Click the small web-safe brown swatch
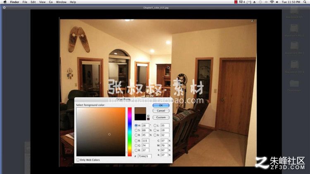Image resolution: width=310 pixels, height=174 pixels. coord(148,119)
